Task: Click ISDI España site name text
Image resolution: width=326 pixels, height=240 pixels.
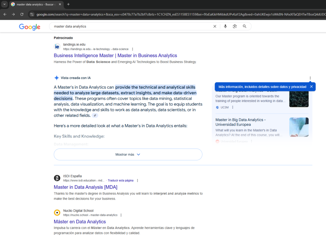Action: tap(72, 176)
